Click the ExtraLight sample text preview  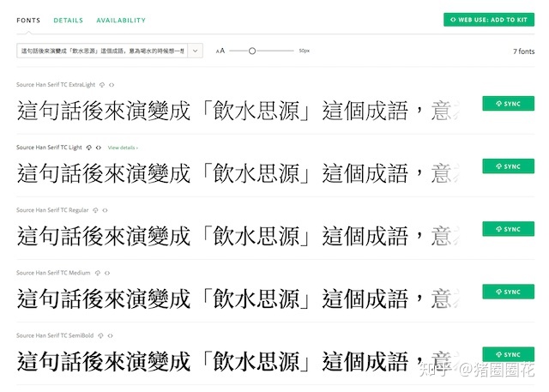pos(238,111)
